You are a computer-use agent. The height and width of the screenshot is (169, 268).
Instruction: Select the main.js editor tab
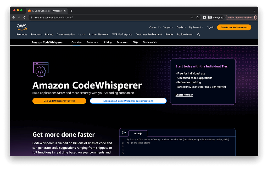pos(138,134)
